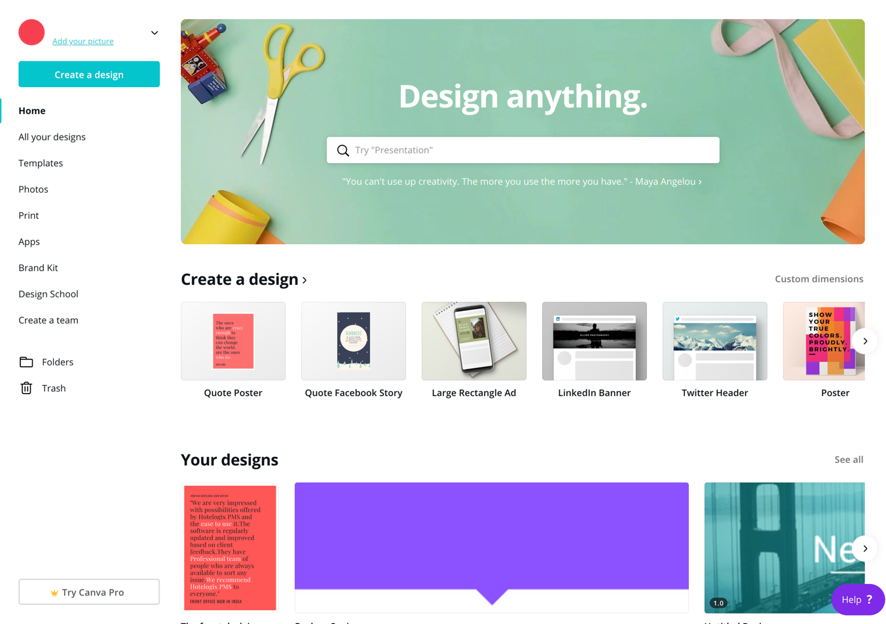Select the Quote Poster thumbnail

coord(233,341)
